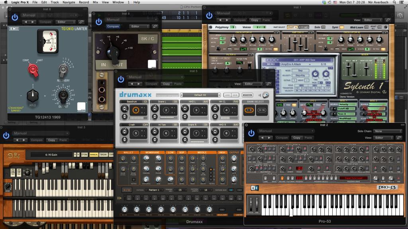Go to previous preset arrow in Sylenth1 header
The image size is (408, 229).
click(220, 20)
